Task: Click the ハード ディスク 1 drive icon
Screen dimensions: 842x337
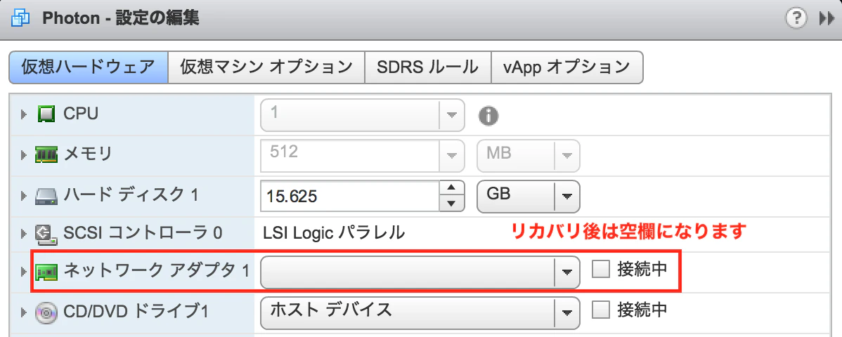Action: 46,196
